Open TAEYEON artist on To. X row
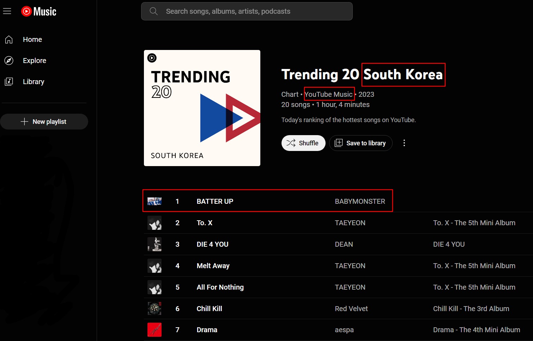The image size is (533, 341). [350, 223]
